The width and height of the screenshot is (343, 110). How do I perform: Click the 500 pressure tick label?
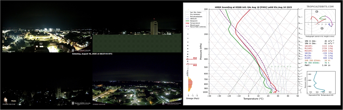coord(206,67)
